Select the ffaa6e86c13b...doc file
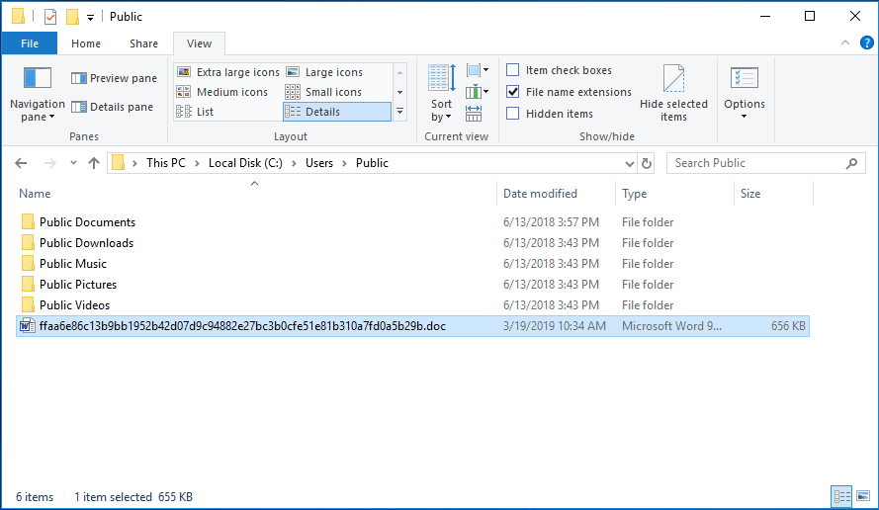The height and width of the screenshot is (510, 879). coord(412,325)
